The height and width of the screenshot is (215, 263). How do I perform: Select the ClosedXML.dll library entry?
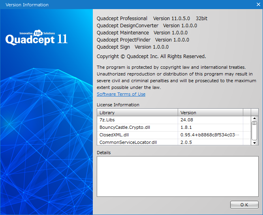tap(137, 135)
